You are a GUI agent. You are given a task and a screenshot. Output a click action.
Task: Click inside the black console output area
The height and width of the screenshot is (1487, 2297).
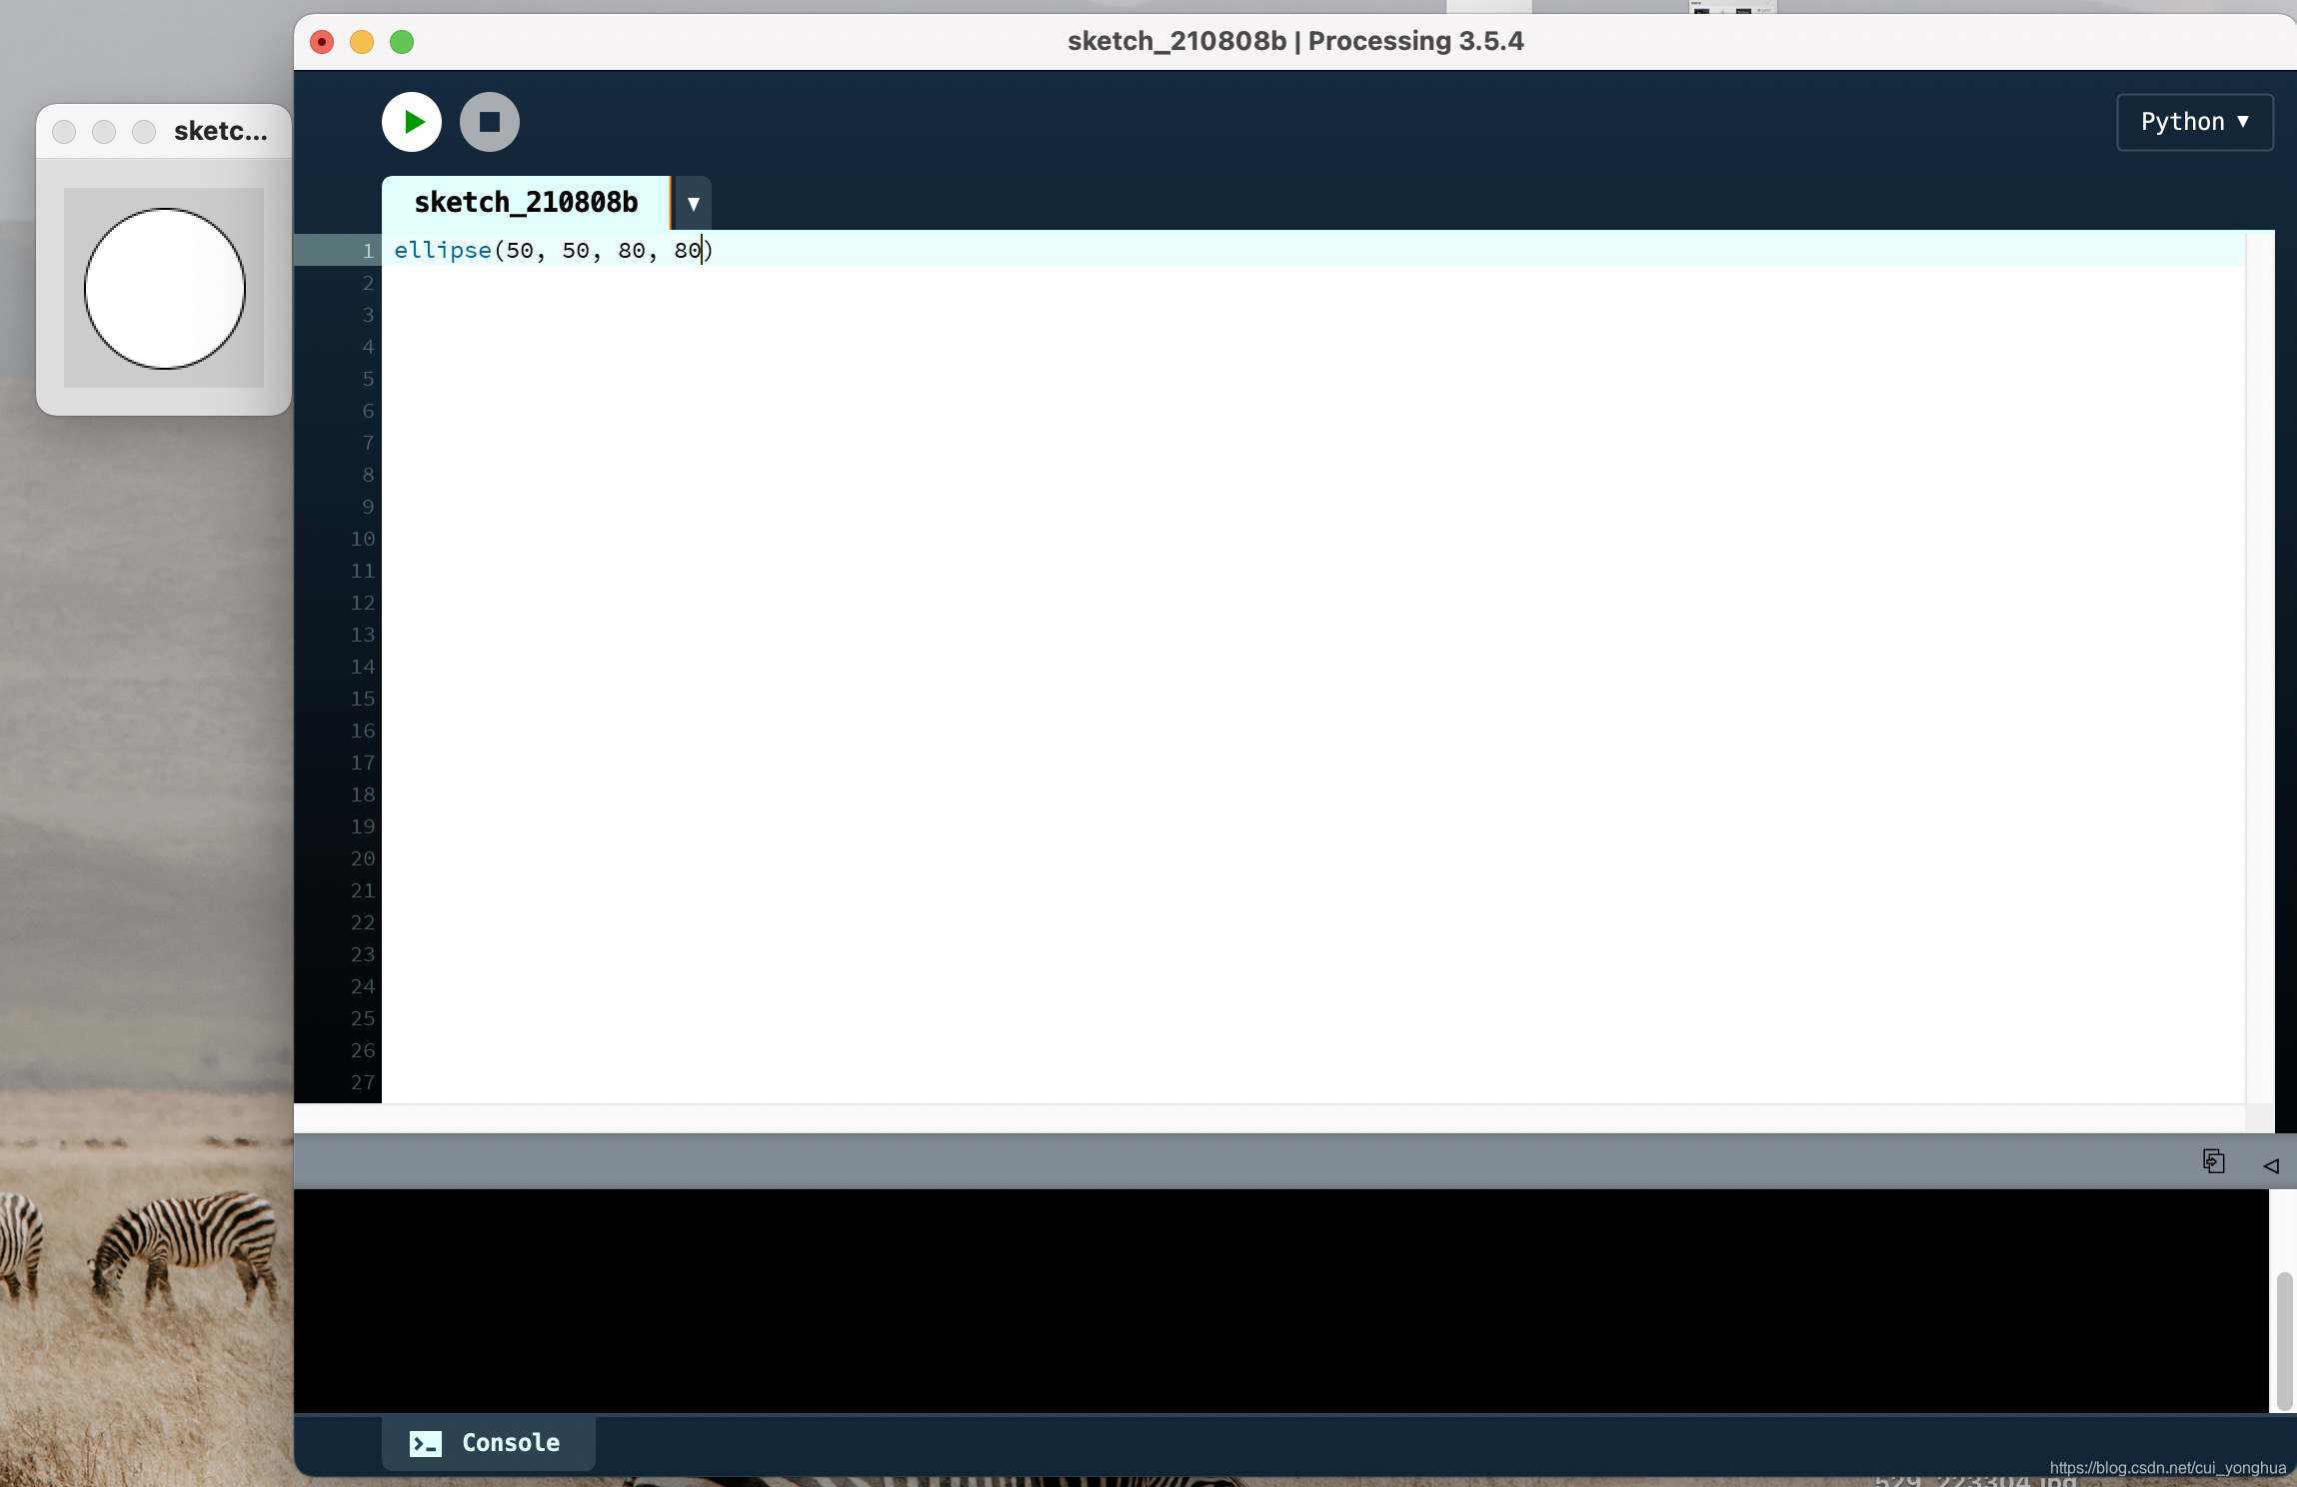(x=1199, y=1299)
